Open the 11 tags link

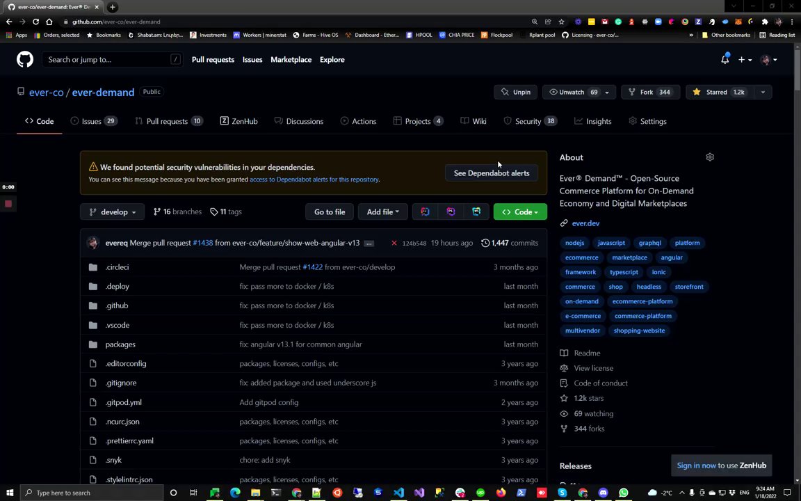pos(226,212)
